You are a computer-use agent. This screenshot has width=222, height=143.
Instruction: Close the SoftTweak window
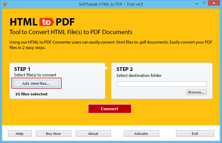click(x=214, y=3)
